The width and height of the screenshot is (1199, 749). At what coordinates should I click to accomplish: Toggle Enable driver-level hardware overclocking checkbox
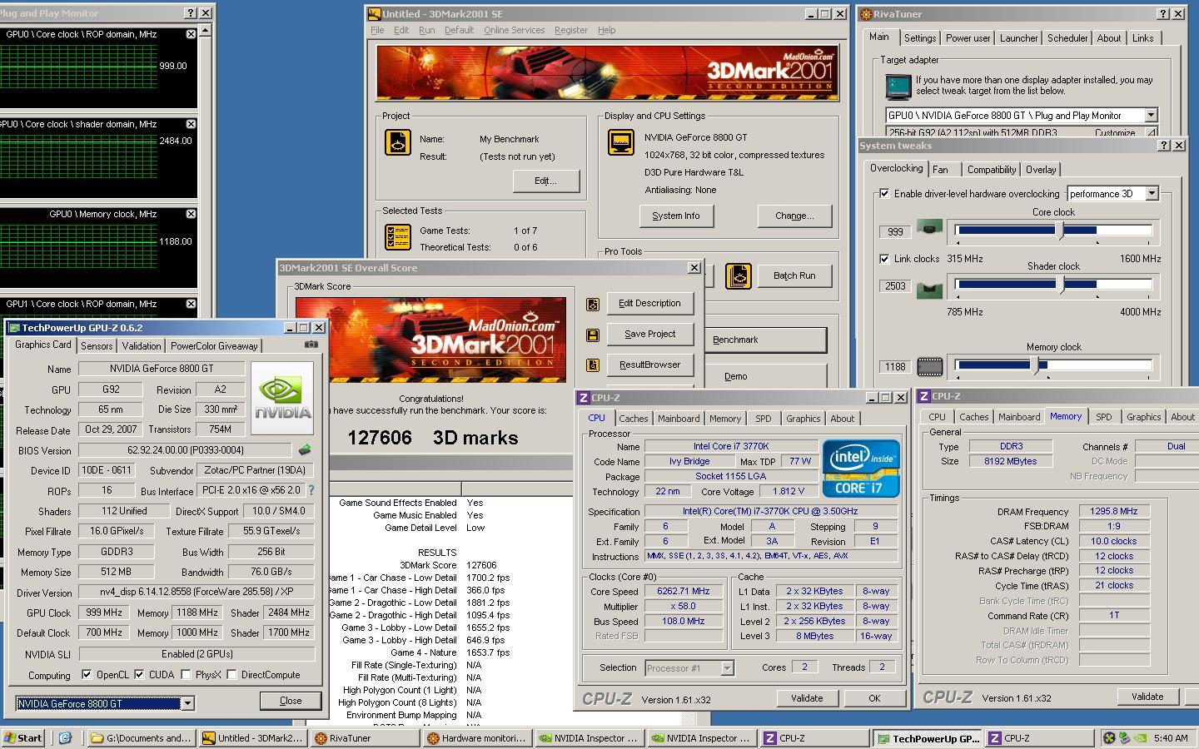(884, 194)
